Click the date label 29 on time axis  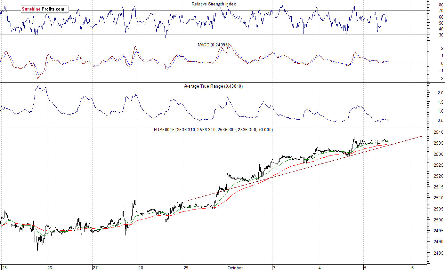186,267
